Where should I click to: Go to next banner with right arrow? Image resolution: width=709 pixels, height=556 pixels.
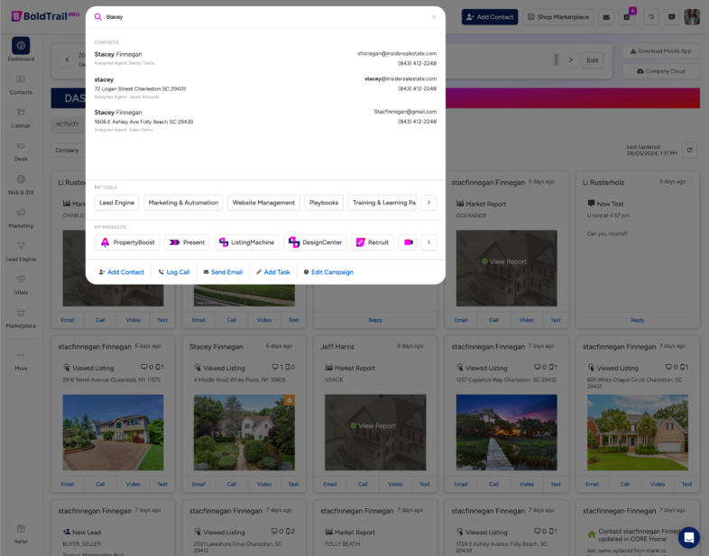(571, 59)
